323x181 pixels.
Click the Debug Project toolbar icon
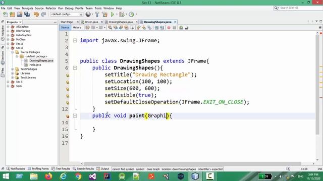pyautogui.click(x=122, y=15)
